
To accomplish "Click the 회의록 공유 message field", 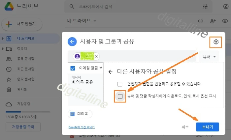I will point(86,90).
